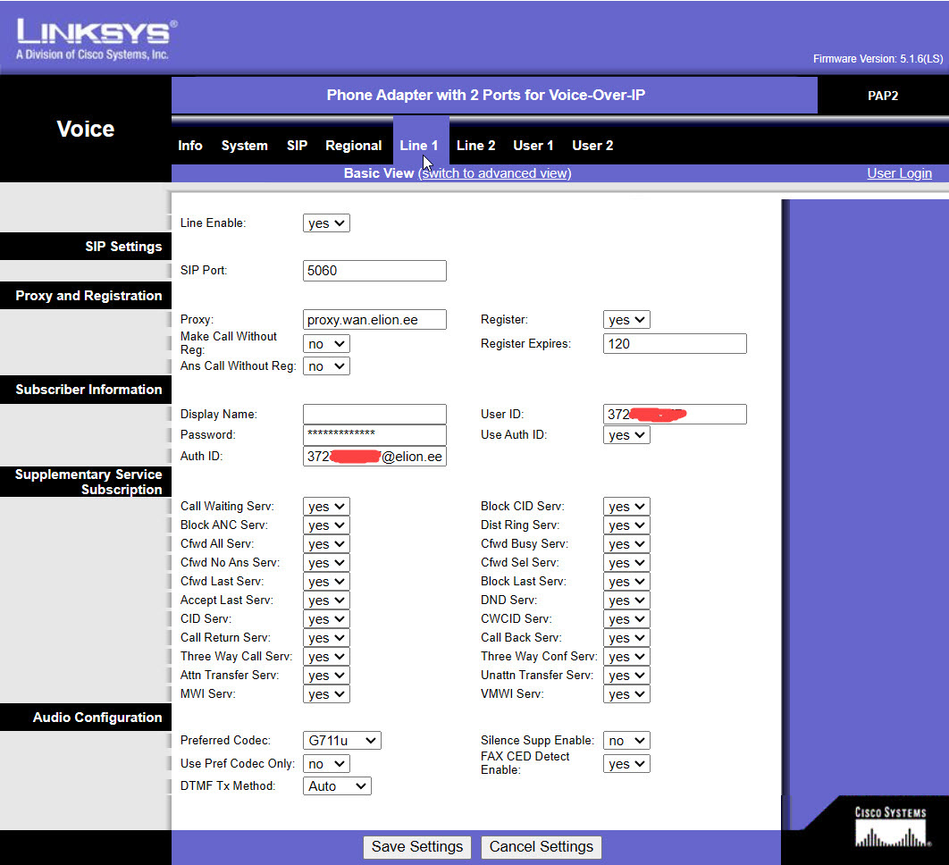Open the User 1 tab
The height and width of the screenshot is (865, 949).
click(533, 146)
